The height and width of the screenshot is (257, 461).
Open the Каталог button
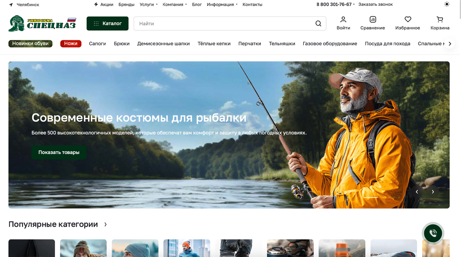[x=108, y=23]
